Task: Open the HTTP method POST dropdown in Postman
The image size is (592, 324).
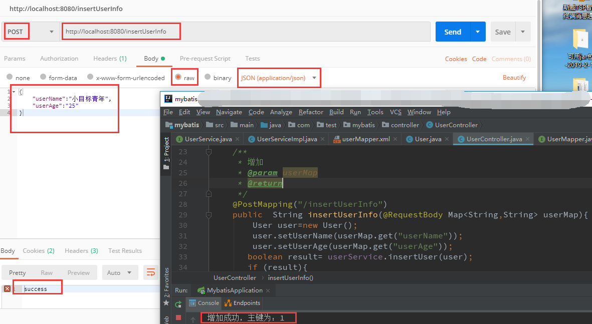Action: (x=30, y=32)
